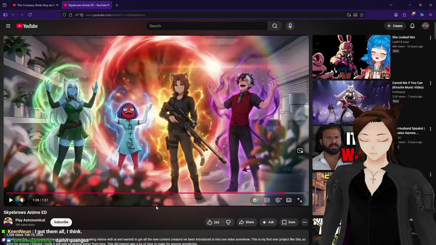The height and width of the screenshot is (245, 436).
Task: Open a new browser tab
Action: tap(117, 5)
